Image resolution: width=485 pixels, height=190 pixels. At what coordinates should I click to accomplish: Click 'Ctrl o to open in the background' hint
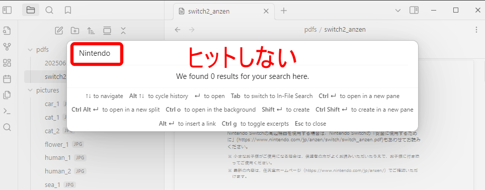tap(211, 110)
